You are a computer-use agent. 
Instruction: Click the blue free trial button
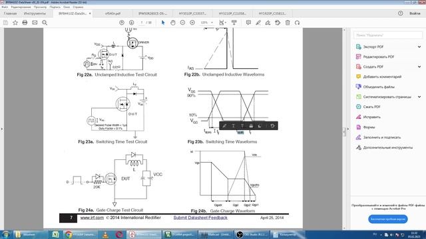(x=388, y=219)
